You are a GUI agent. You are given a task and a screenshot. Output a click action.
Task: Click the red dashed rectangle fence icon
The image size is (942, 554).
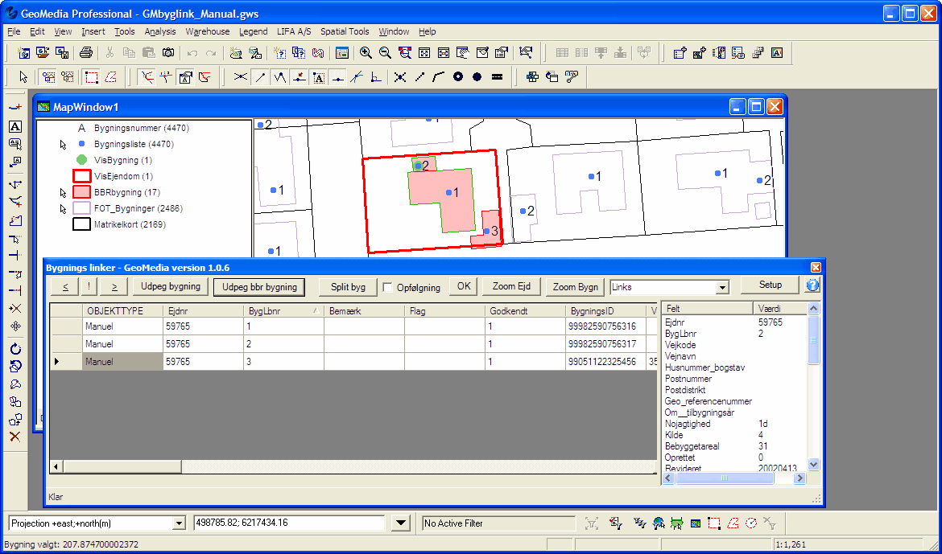pos(91,77)
